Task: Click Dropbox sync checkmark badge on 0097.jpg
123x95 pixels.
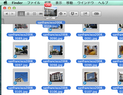Action: click(x=15, y=56)
